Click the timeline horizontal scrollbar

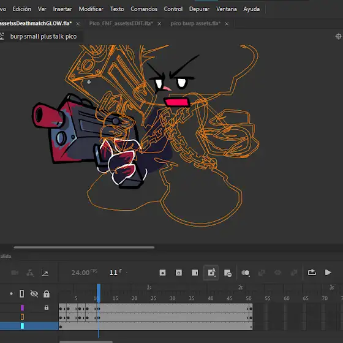tap(86, 342)
